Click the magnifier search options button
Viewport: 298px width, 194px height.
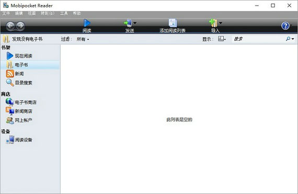pyautogui.click(x=290, y=39)
